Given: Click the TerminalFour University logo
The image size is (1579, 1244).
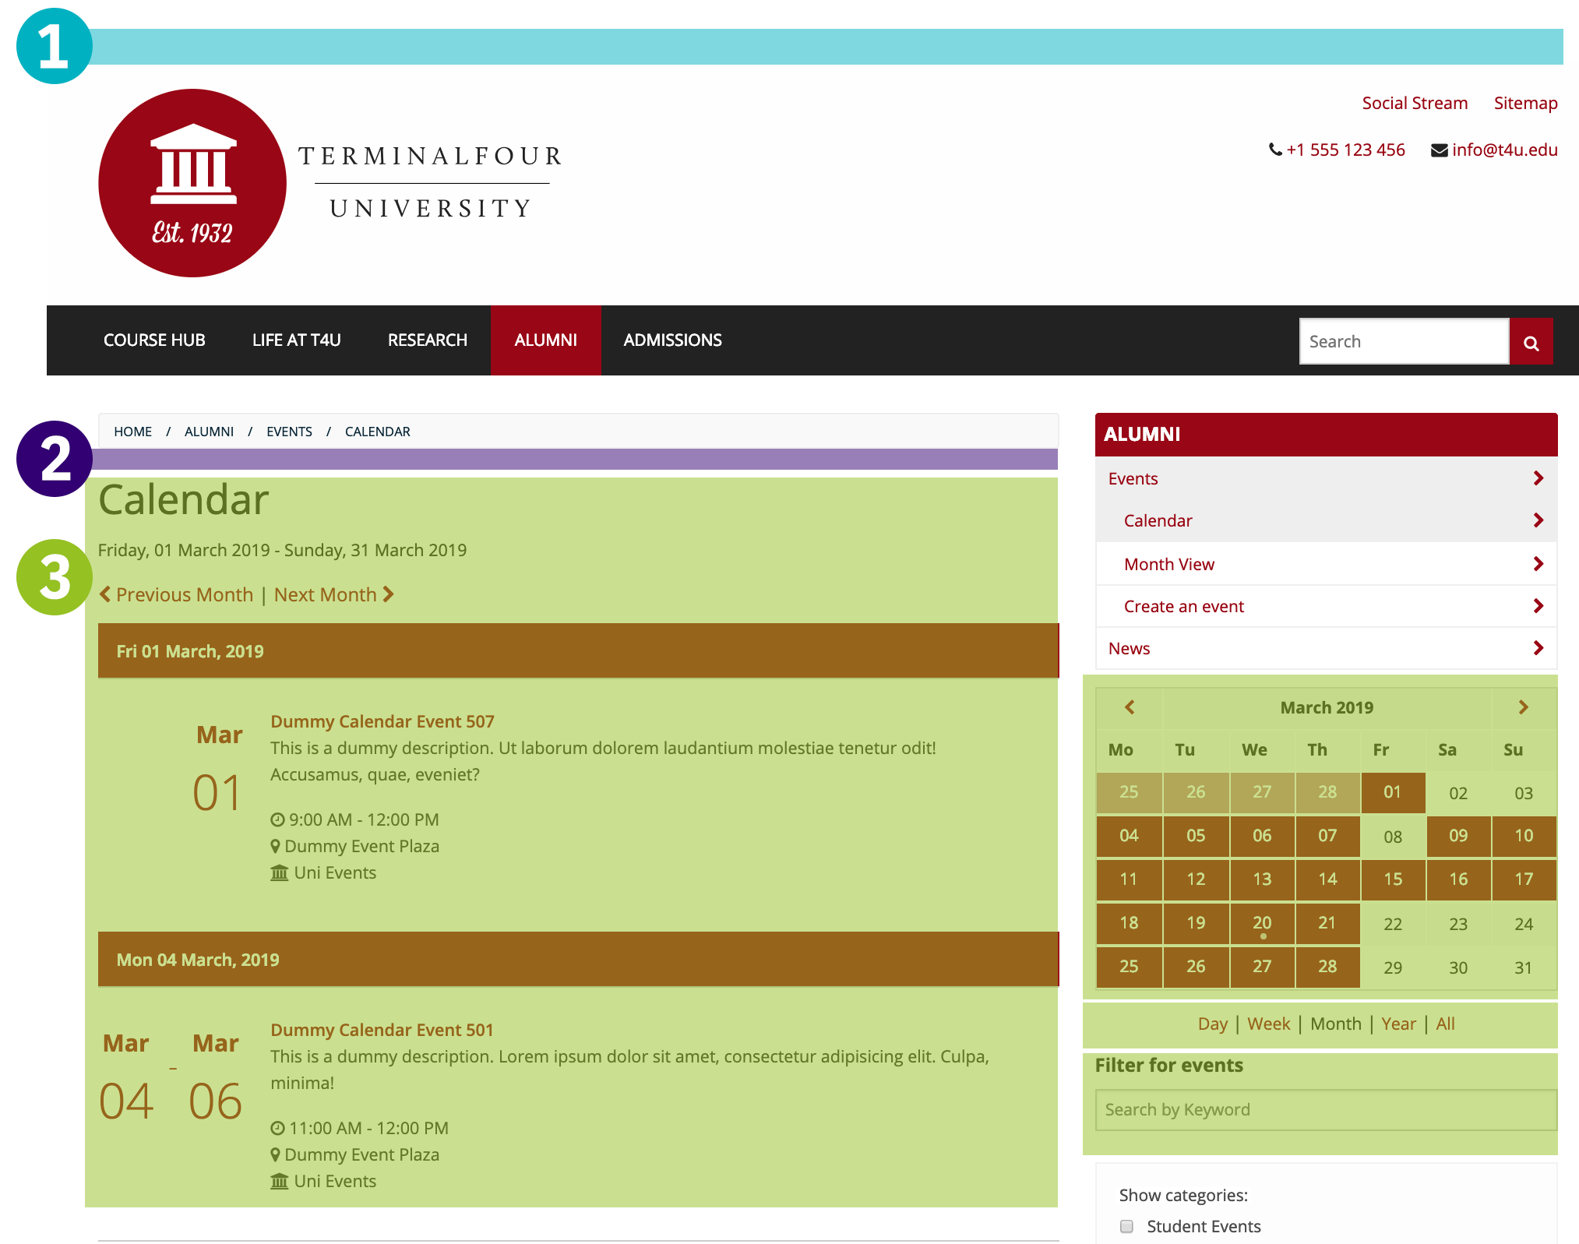Looking at the screenshot, I should tap(192, 183).
